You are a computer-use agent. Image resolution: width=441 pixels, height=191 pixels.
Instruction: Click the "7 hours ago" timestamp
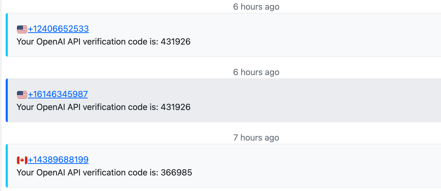pos(256,138)
